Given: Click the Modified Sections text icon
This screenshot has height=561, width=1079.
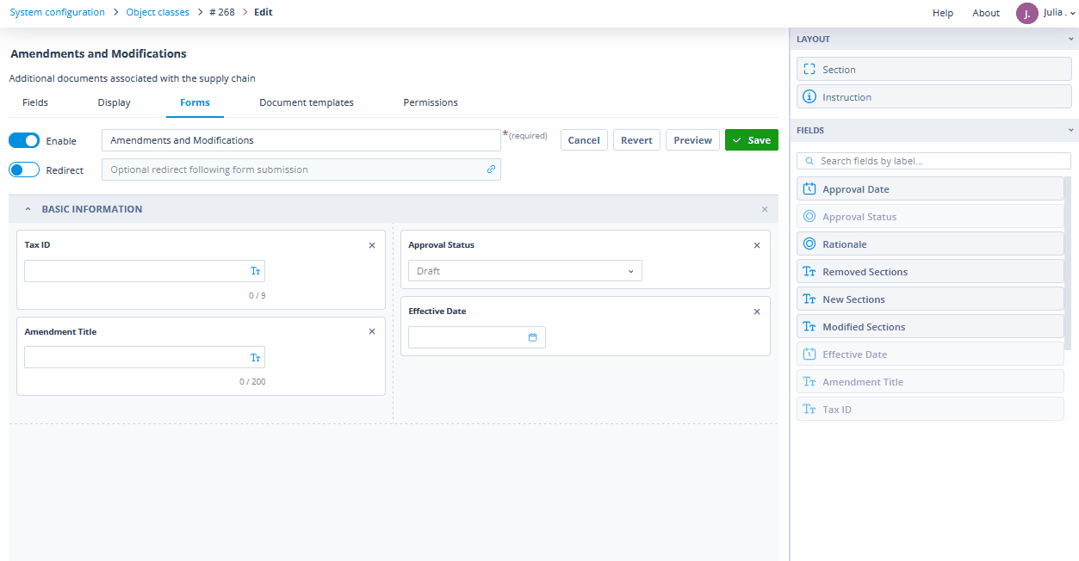Looking at the screenshot, I should (x=809, y=327).
